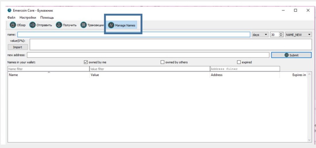This screenshot has height=148, width=316.
Task: Open the Обзор overview tab
Action: click(18, 25)
